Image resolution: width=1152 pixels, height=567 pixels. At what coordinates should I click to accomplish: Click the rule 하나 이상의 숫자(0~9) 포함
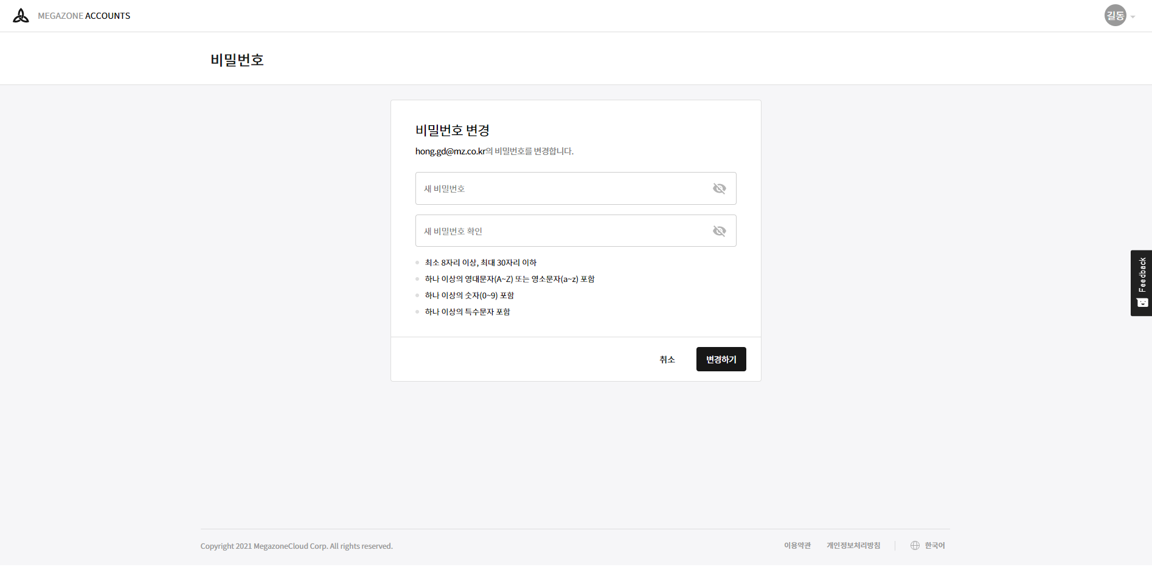pos(470,295)
